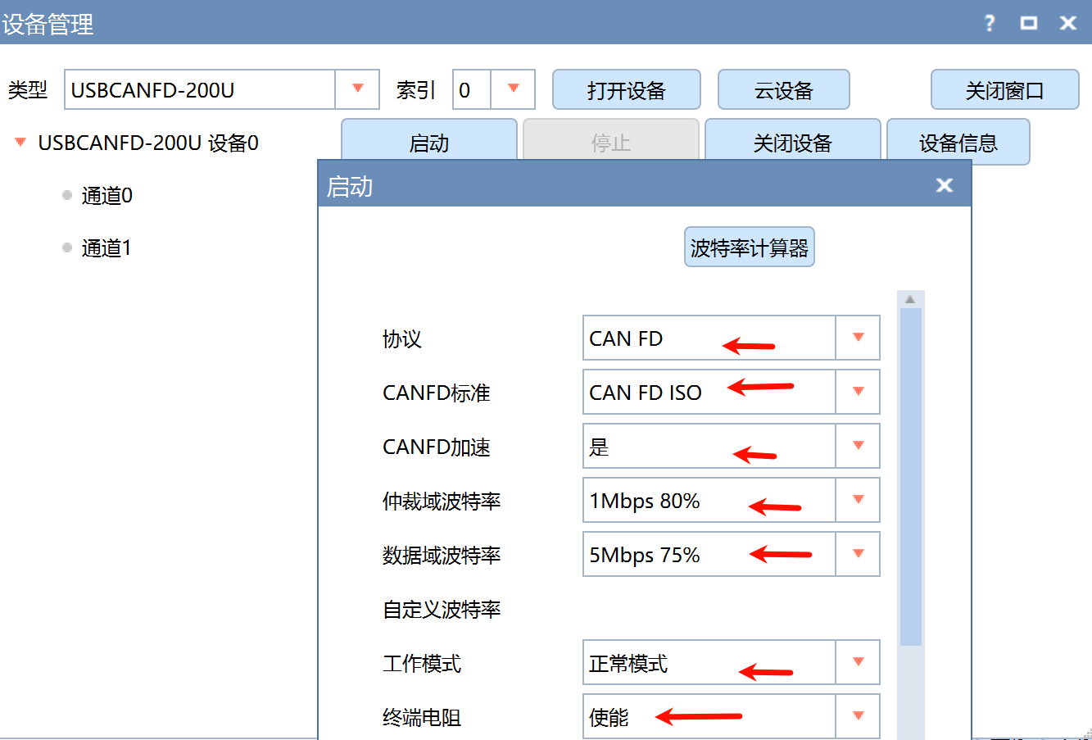Open the 终端电阻 dropdown arrow

(x=858, y=716)
